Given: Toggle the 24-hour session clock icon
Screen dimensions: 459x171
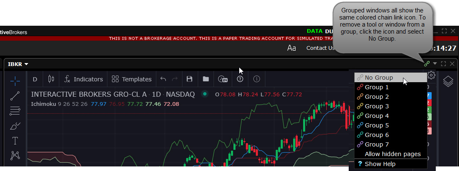Looking at the screenshot, I should pos(223,79).
